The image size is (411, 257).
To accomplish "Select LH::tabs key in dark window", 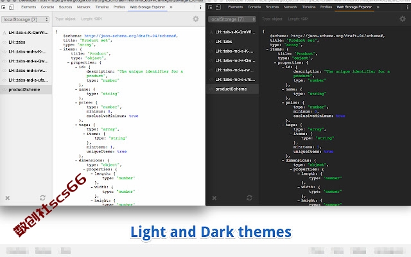I will point(232,41).
